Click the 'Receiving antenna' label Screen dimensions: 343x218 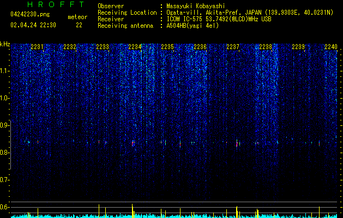(125, 26)
